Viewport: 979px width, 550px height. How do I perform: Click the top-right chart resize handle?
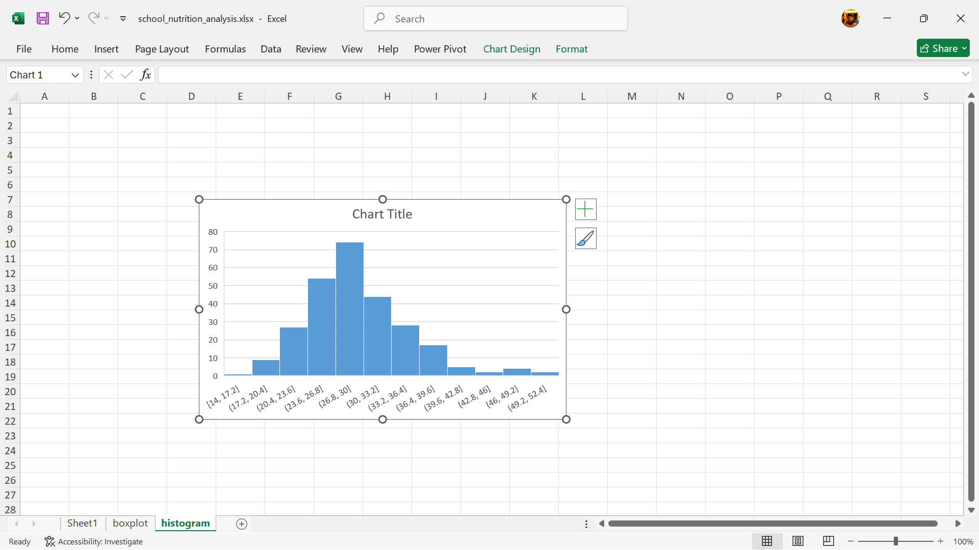point(566,200)
